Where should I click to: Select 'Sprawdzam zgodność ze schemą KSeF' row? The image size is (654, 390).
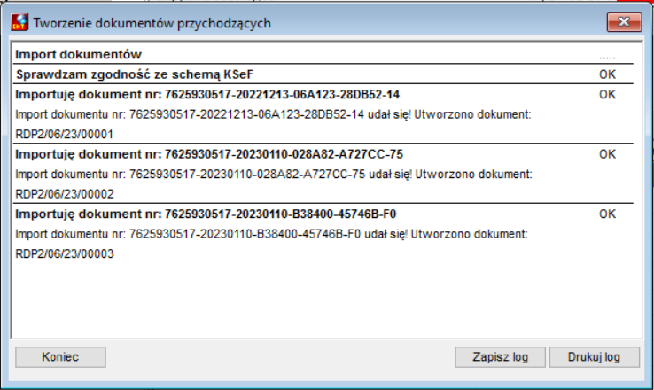click(323, 74)
